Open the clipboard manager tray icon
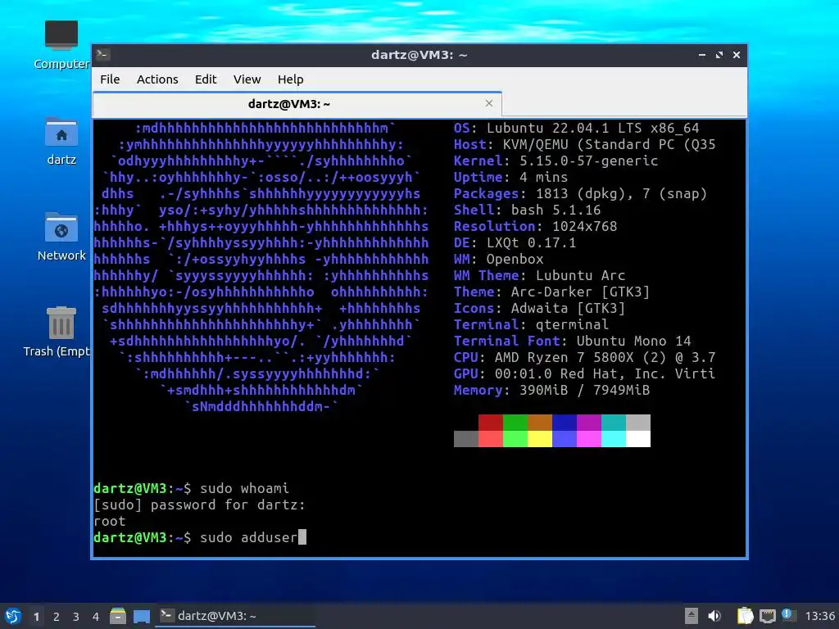 pos(745,616)
